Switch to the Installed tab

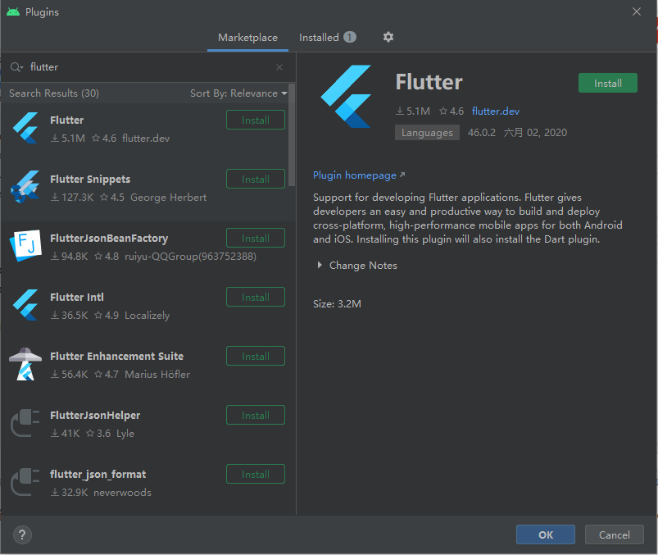(327, 38)
